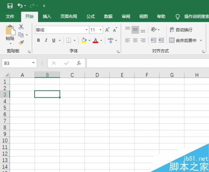Toggle middle vertical alignment button
The width and height of the screenshot is (209, 172).
tap(135, 30)
